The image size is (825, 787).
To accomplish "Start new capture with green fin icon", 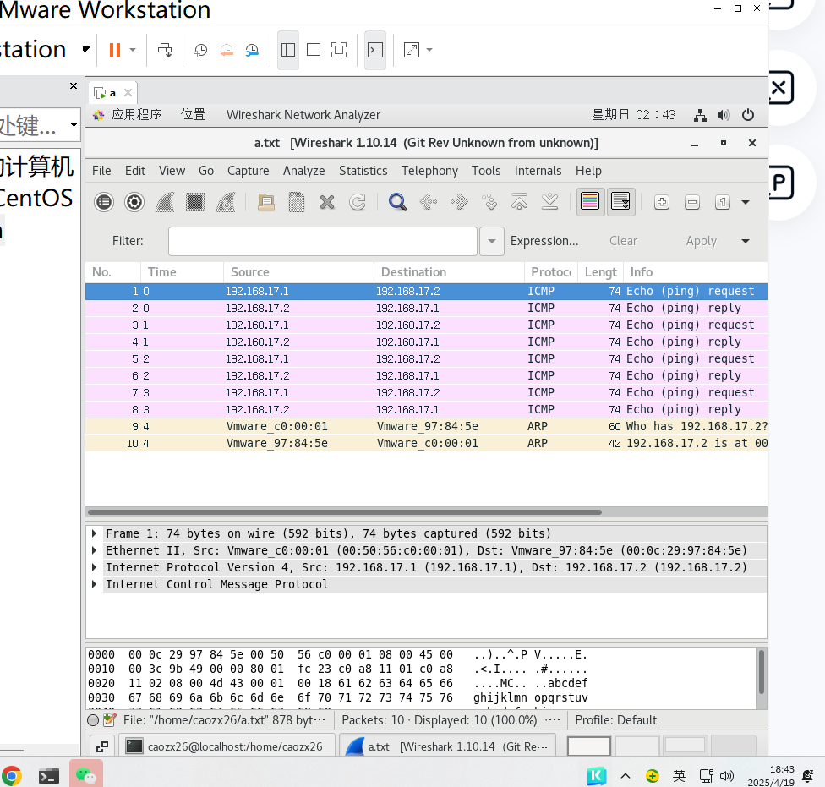I will pyautogui.click(x=165, y=202).
